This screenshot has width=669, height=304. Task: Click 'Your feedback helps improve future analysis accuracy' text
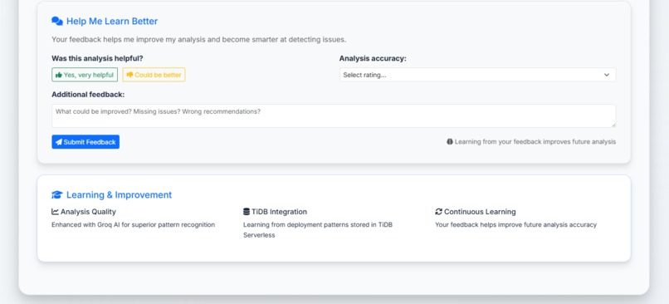click(515, 224)
